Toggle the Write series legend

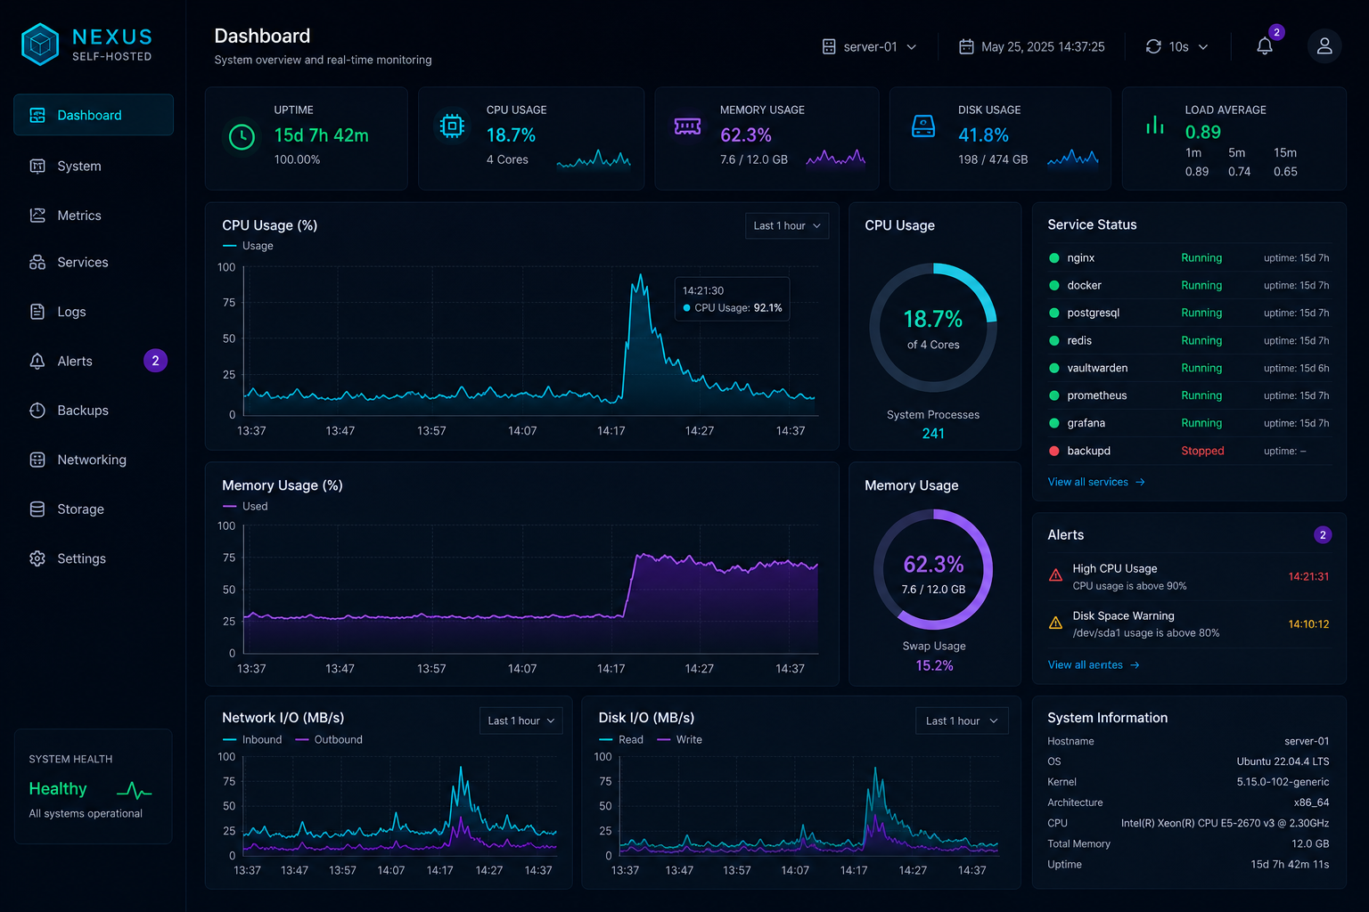click(x=679, y=739)
